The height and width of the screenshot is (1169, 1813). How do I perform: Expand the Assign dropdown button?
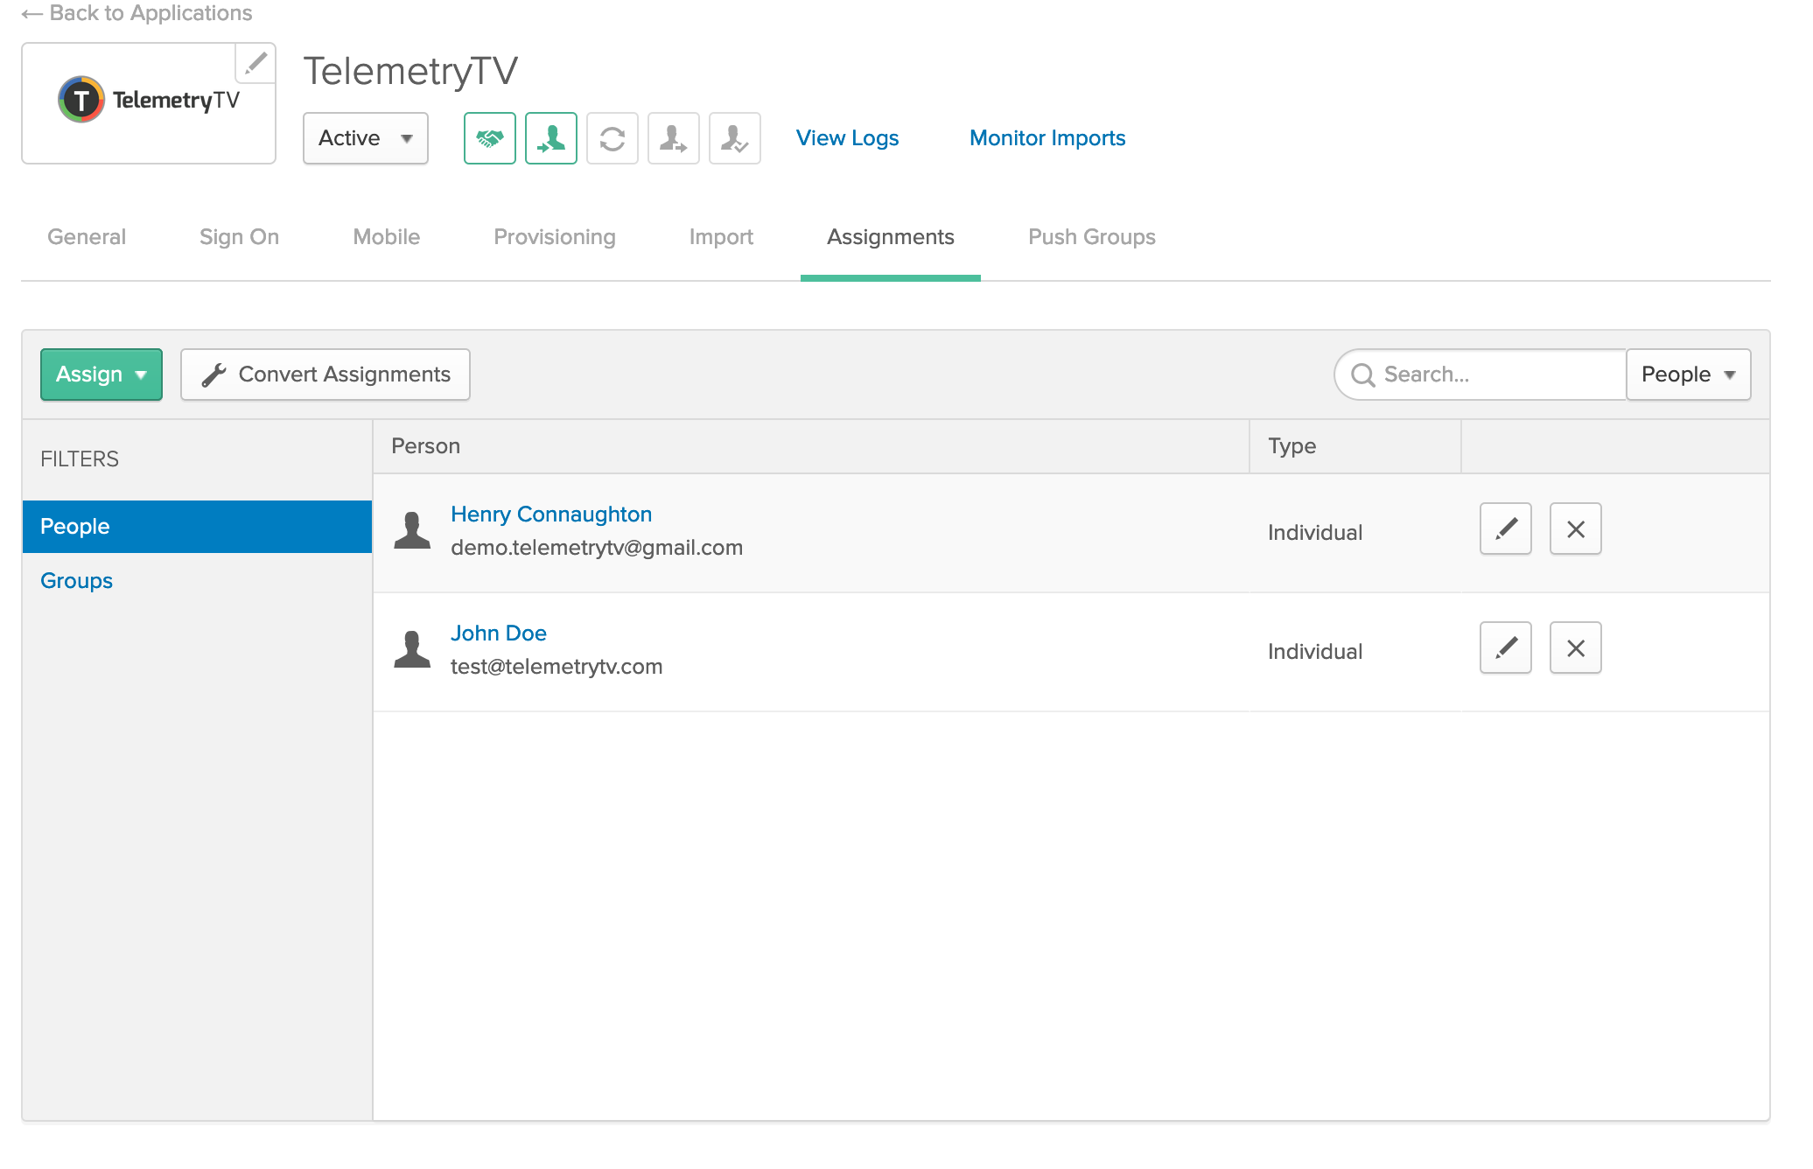coord(101,374)
